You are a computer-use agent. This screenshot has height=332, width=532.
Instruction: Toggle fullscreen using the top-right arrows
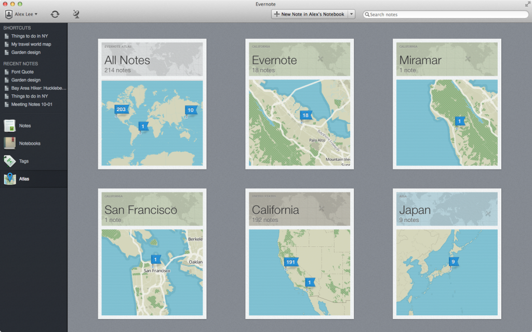[x=527, y=4]
